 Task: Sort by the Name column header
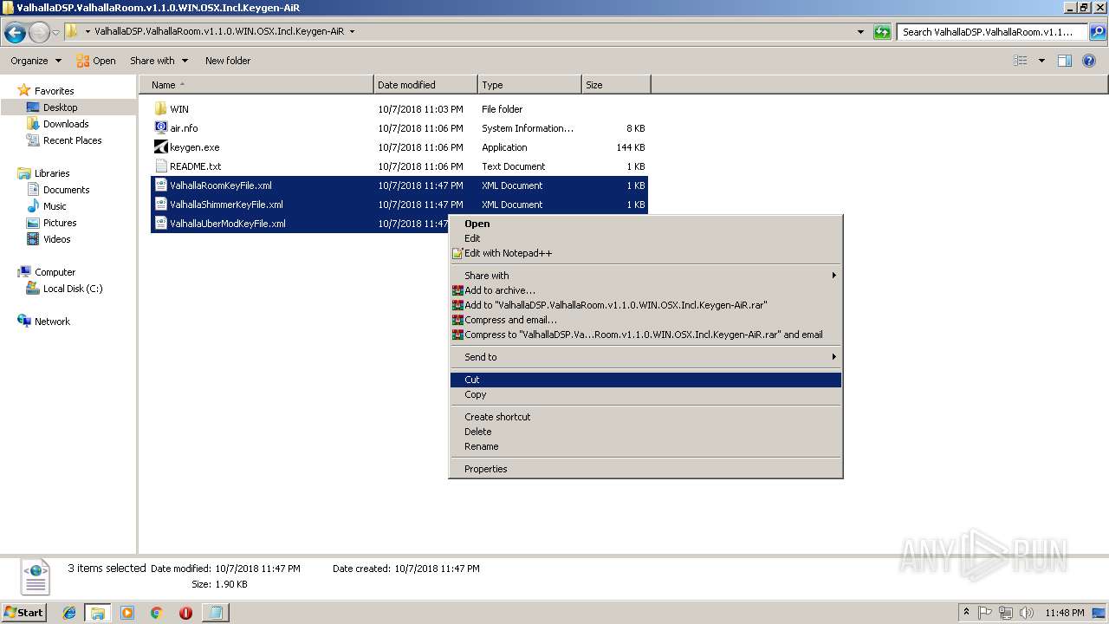click(256, 85)
